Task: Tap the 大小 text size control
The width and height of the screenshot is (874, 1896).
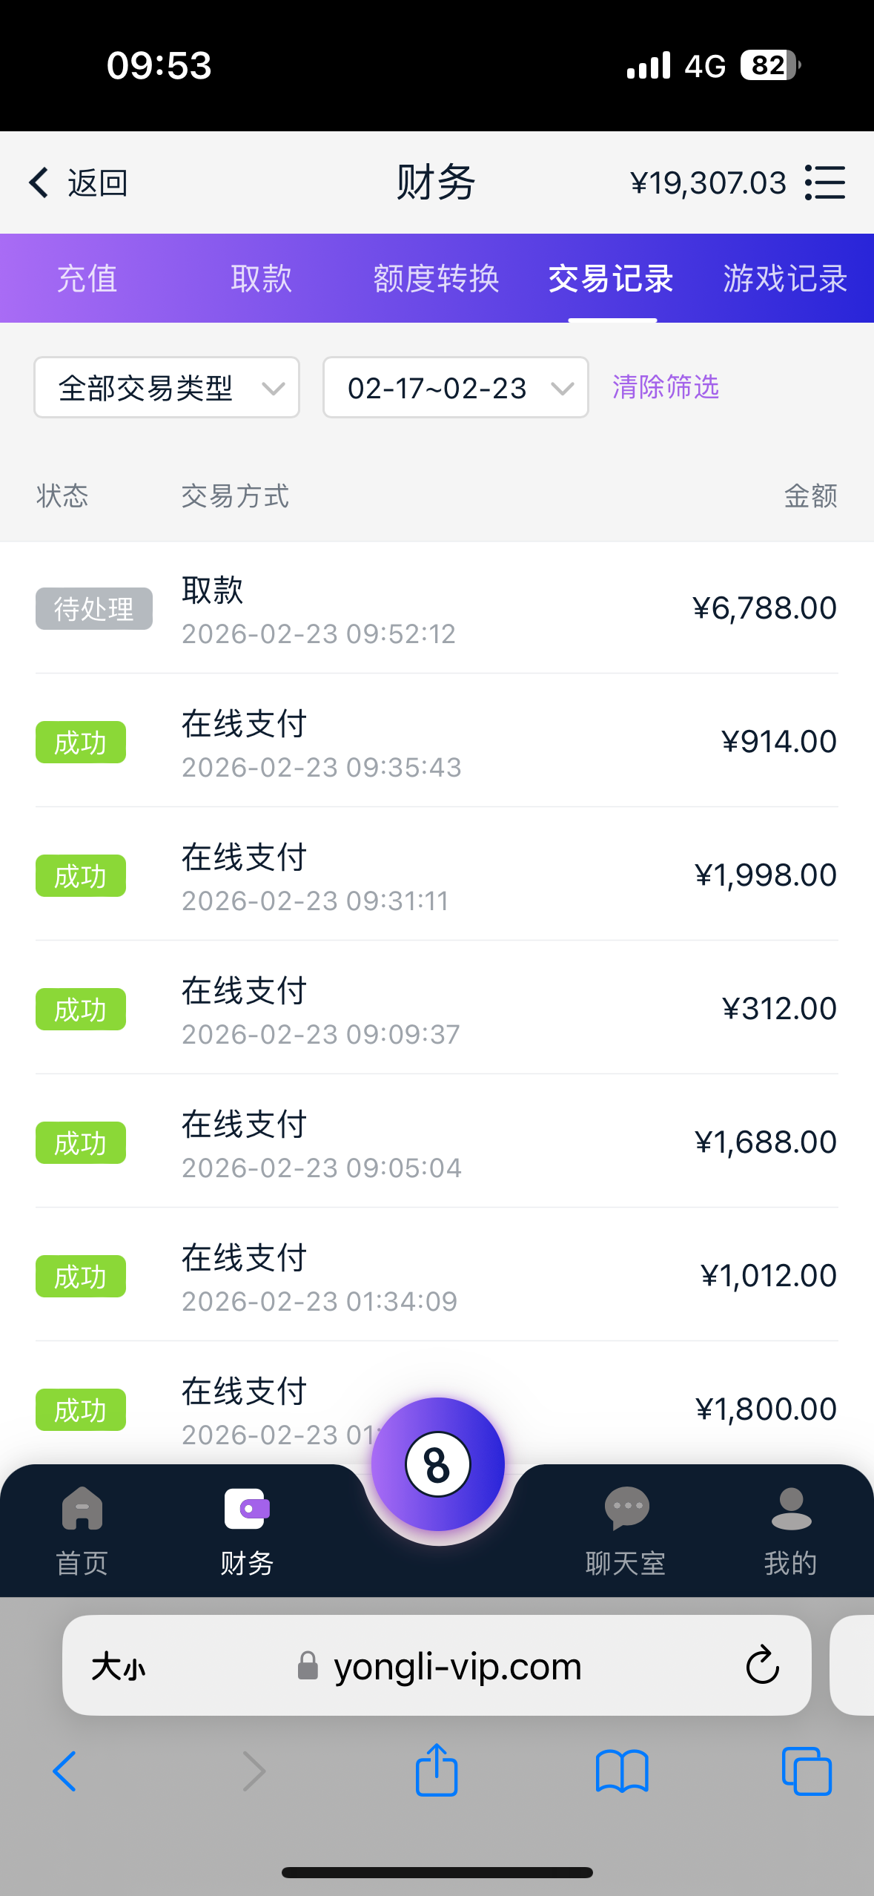Action: 119,1667
